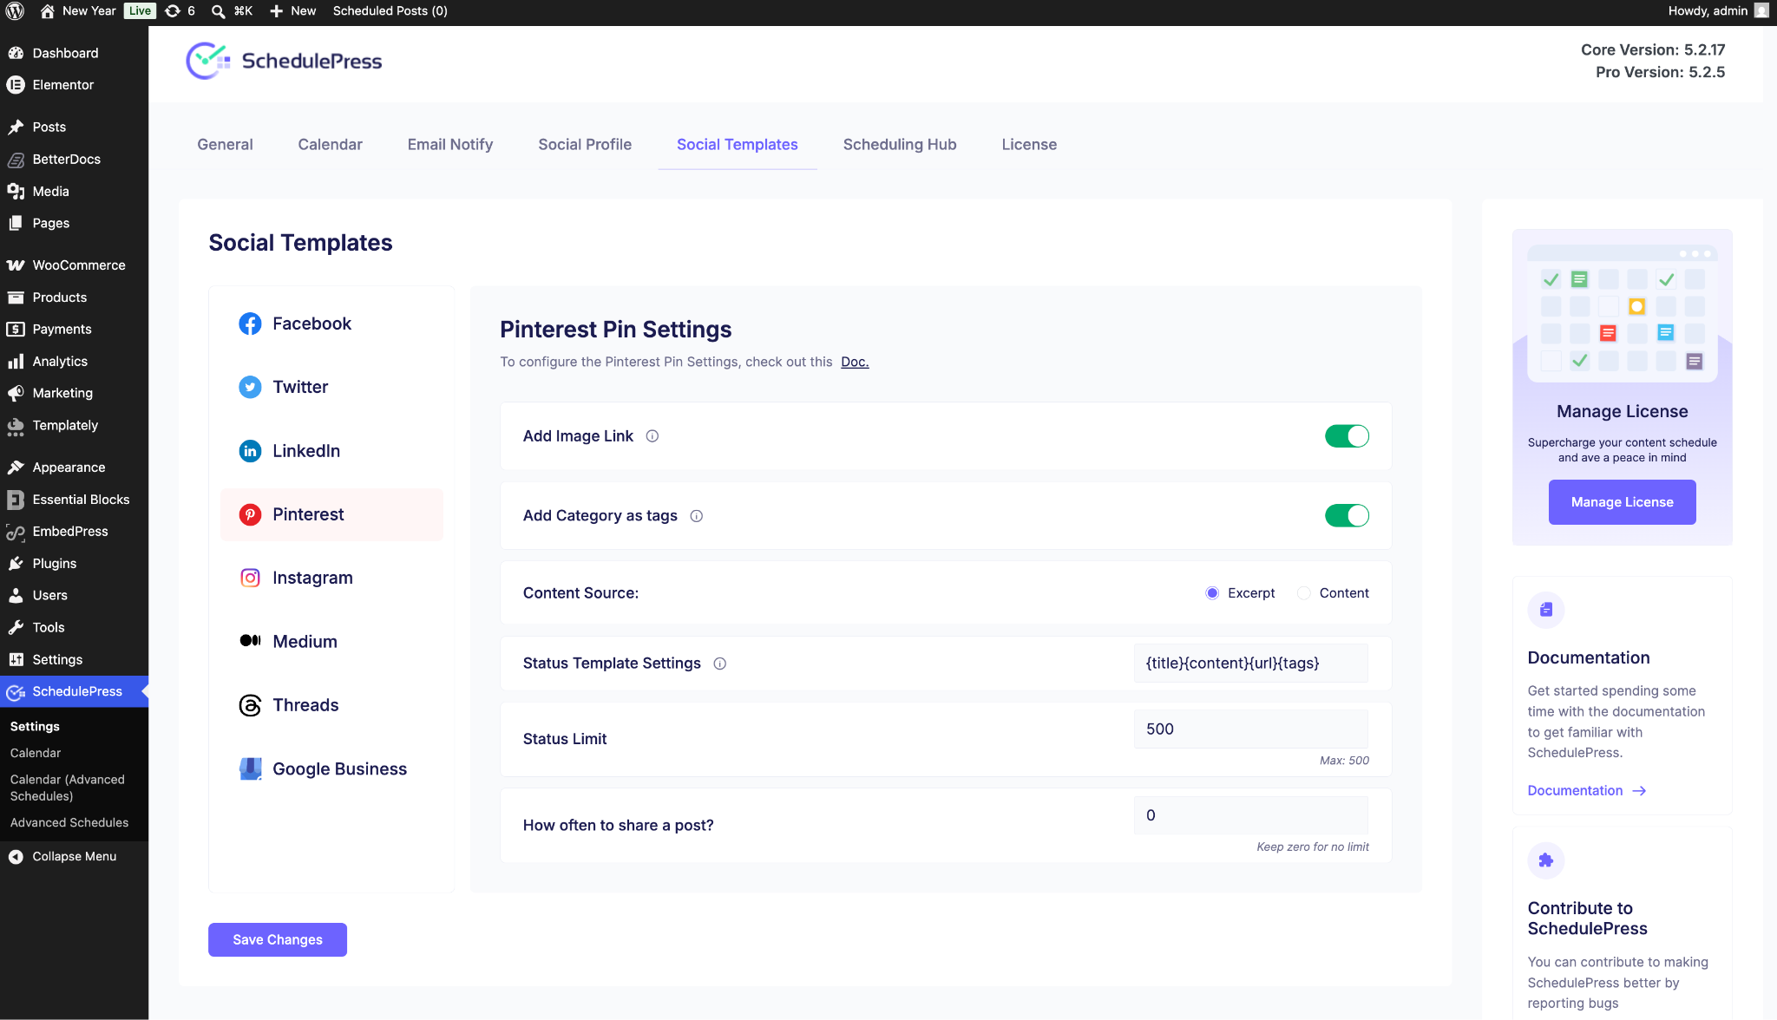Click the Status Limit input field
Image resolution: width=1777 pixels, height=1020 pixels.
tap(1249, 729)
